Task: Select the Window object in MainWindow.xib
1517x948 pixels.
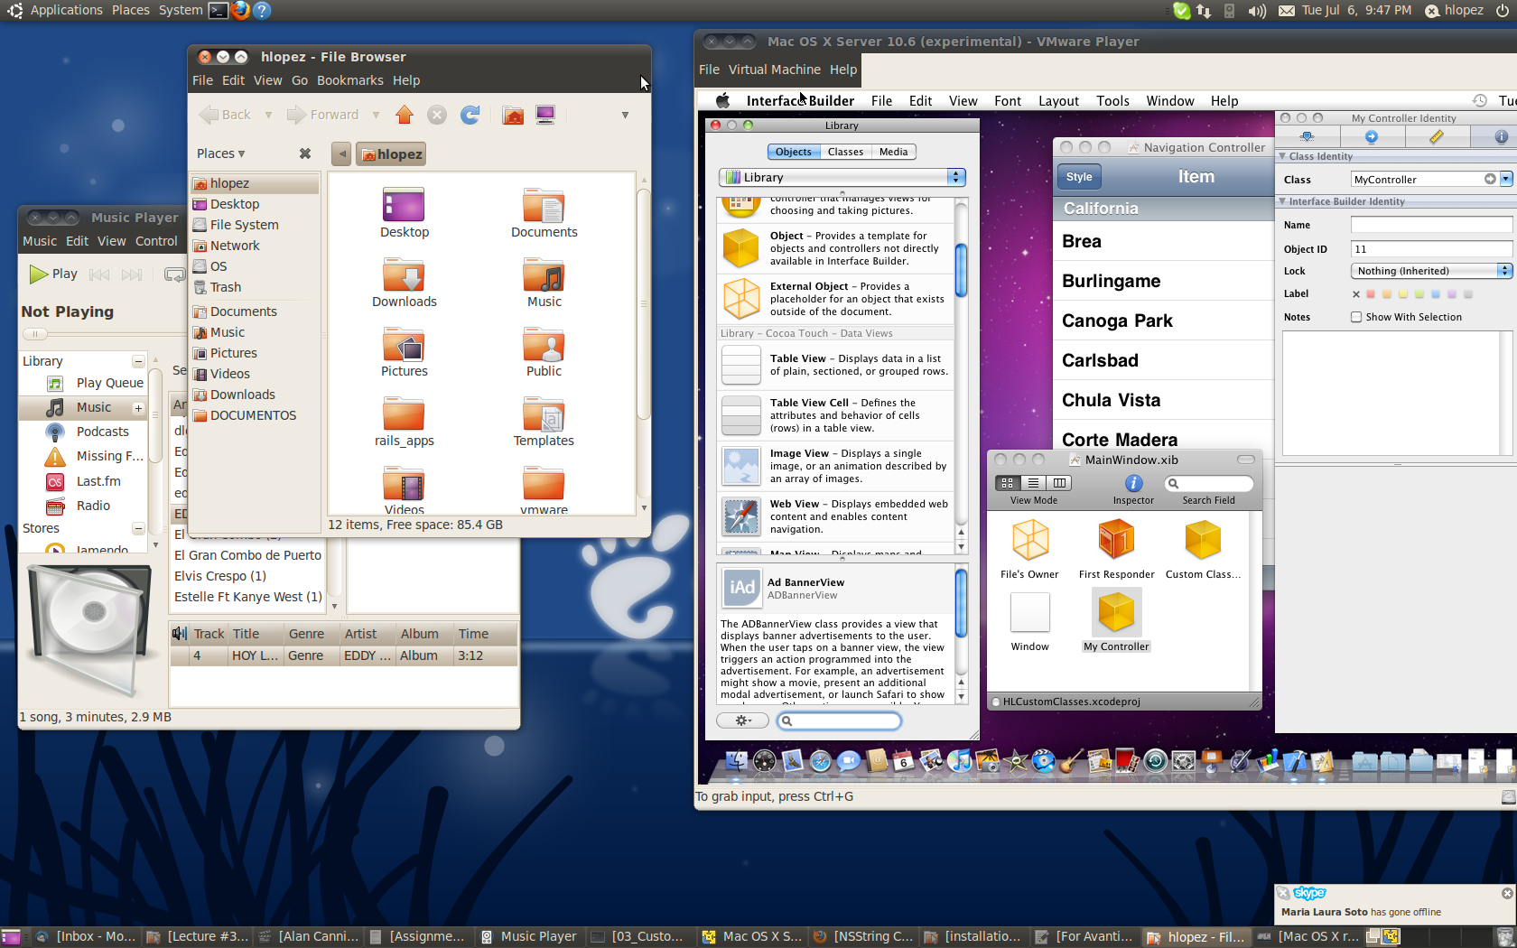Action: pyautogui.click(x=1029, y=612)
